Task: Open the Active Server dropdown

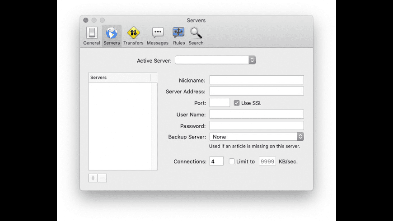Action: click(x=215, y=60)
